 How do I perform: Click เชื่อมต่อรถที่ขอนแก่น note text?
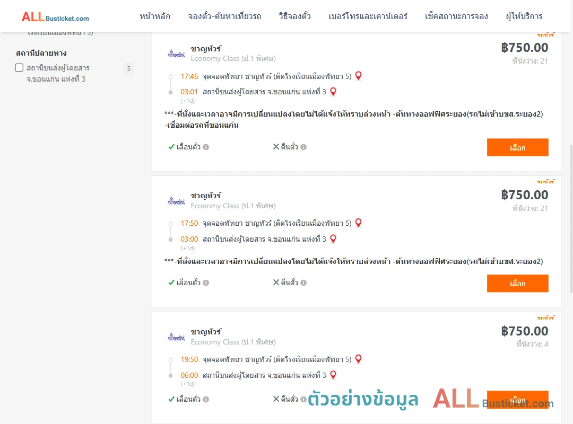point(202,125)
